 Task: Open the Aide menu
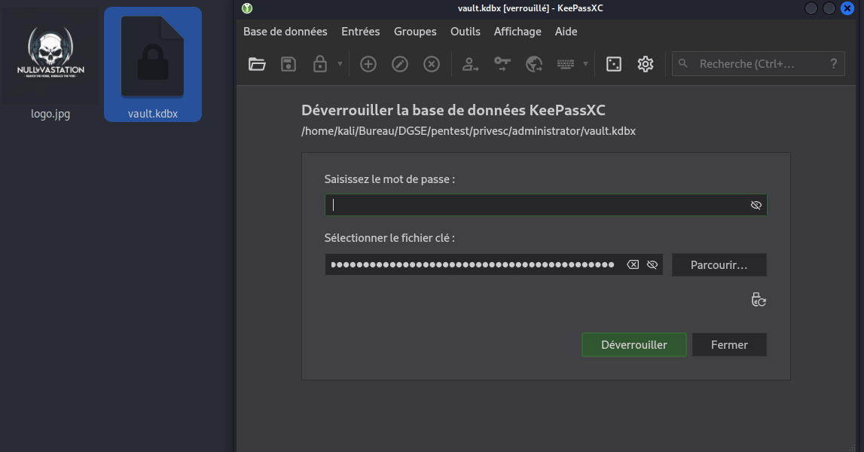click(x=566, y=32)
